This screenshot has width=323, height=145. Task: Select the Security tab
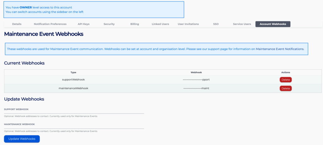point(109,24)
